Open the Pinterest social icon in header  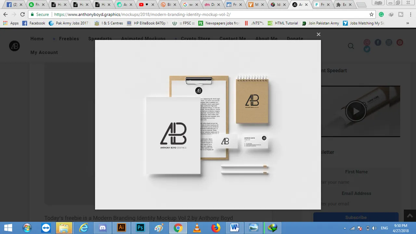pos(400,42)
